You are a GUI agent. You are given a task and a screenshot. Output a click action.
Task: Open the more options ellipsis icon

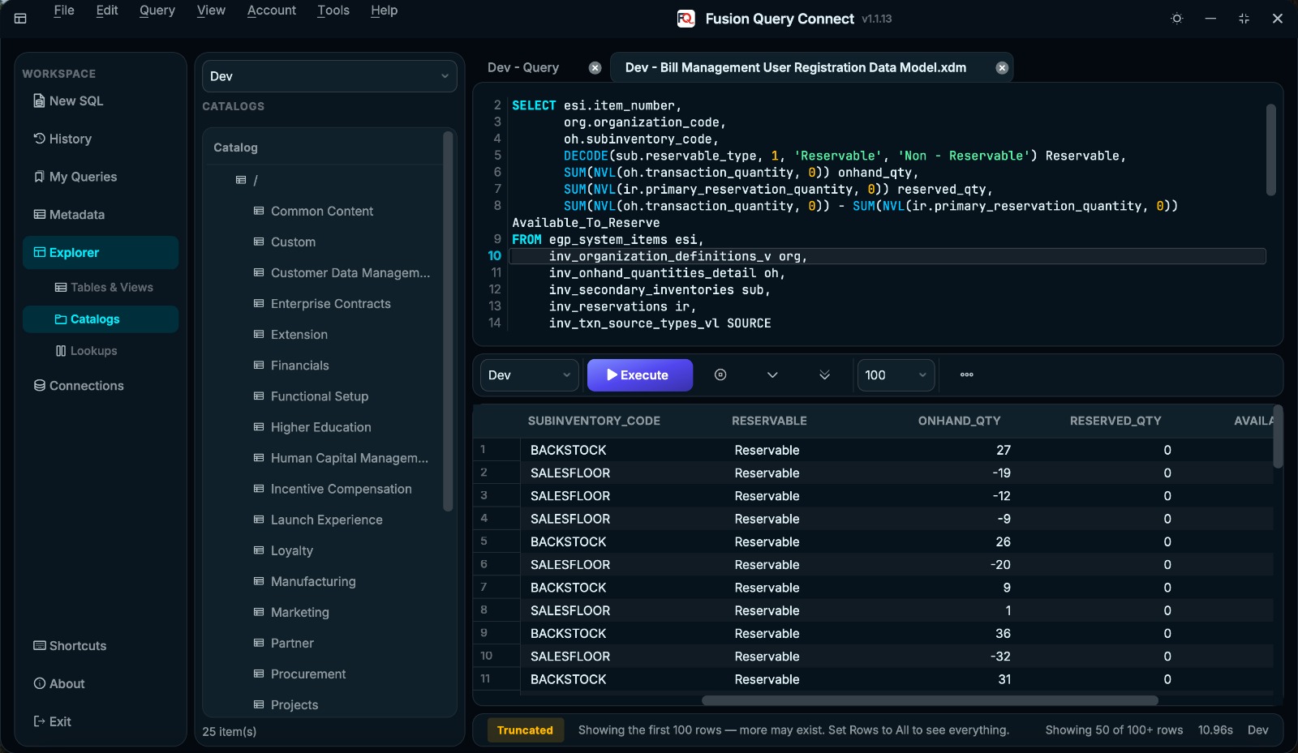[x=967, y=374]
